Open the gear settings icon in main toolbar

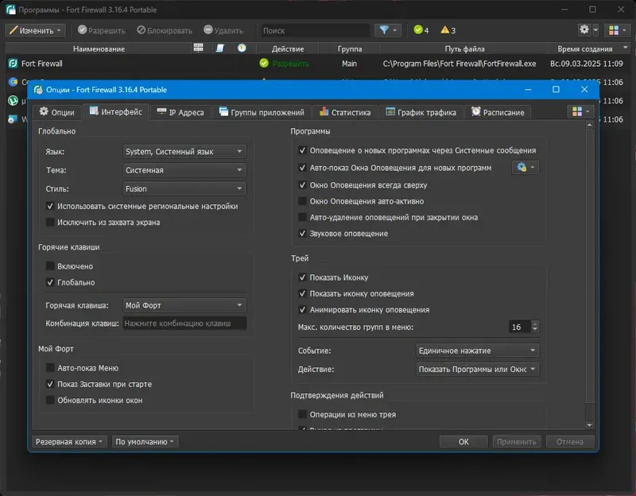[x=584, y=29]
